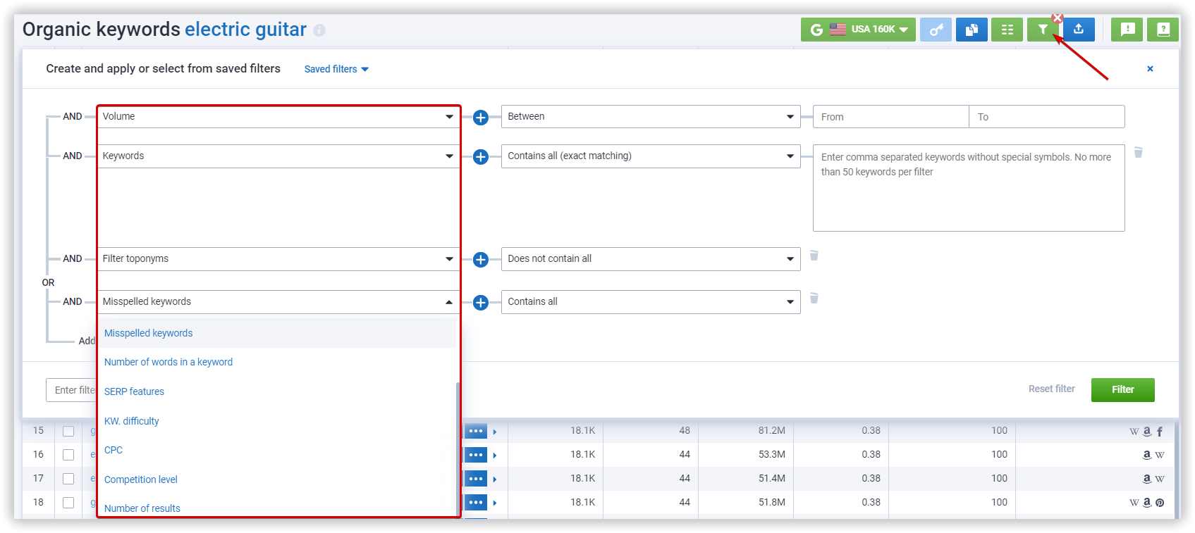Open the feedback exclamation bubble icon

pos(1127,30)
